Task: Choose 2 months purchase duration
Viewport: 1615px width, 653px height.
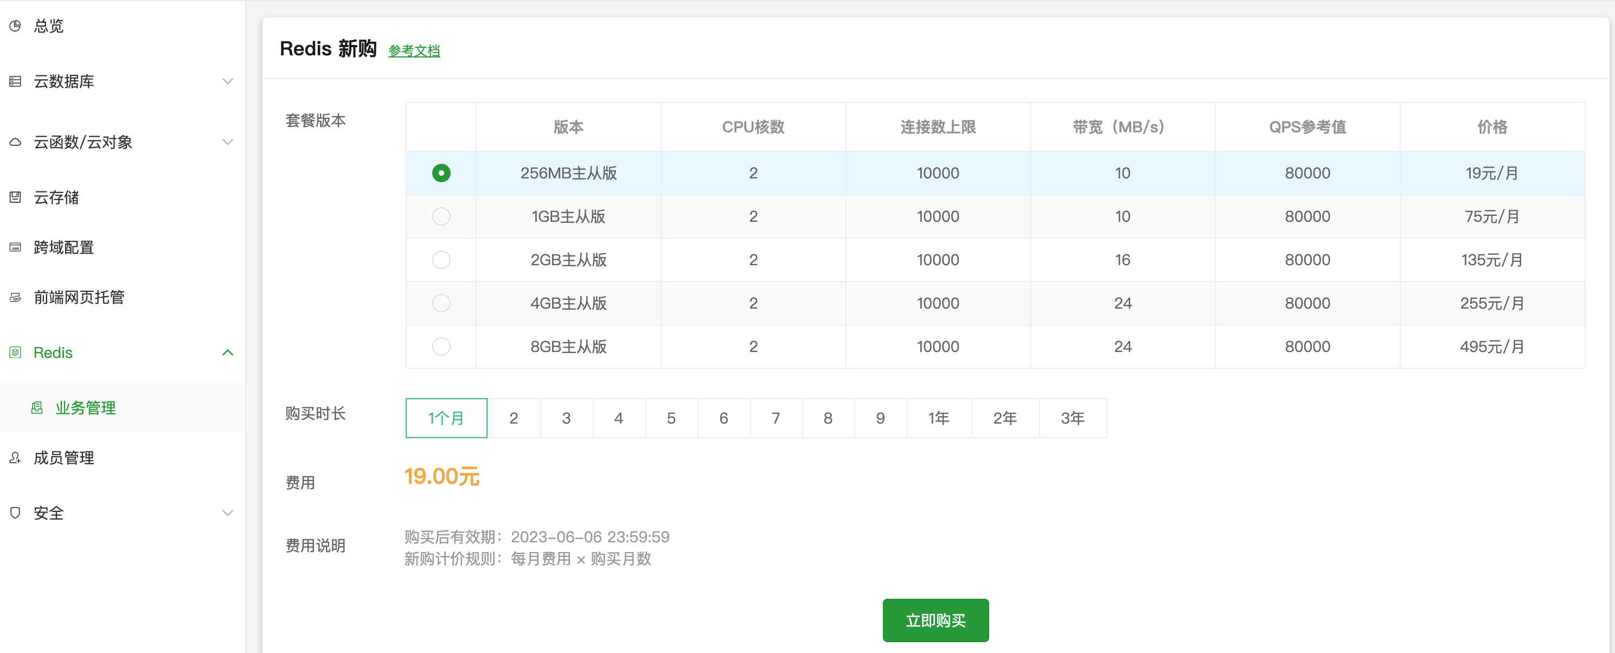Action: (514, 418)
